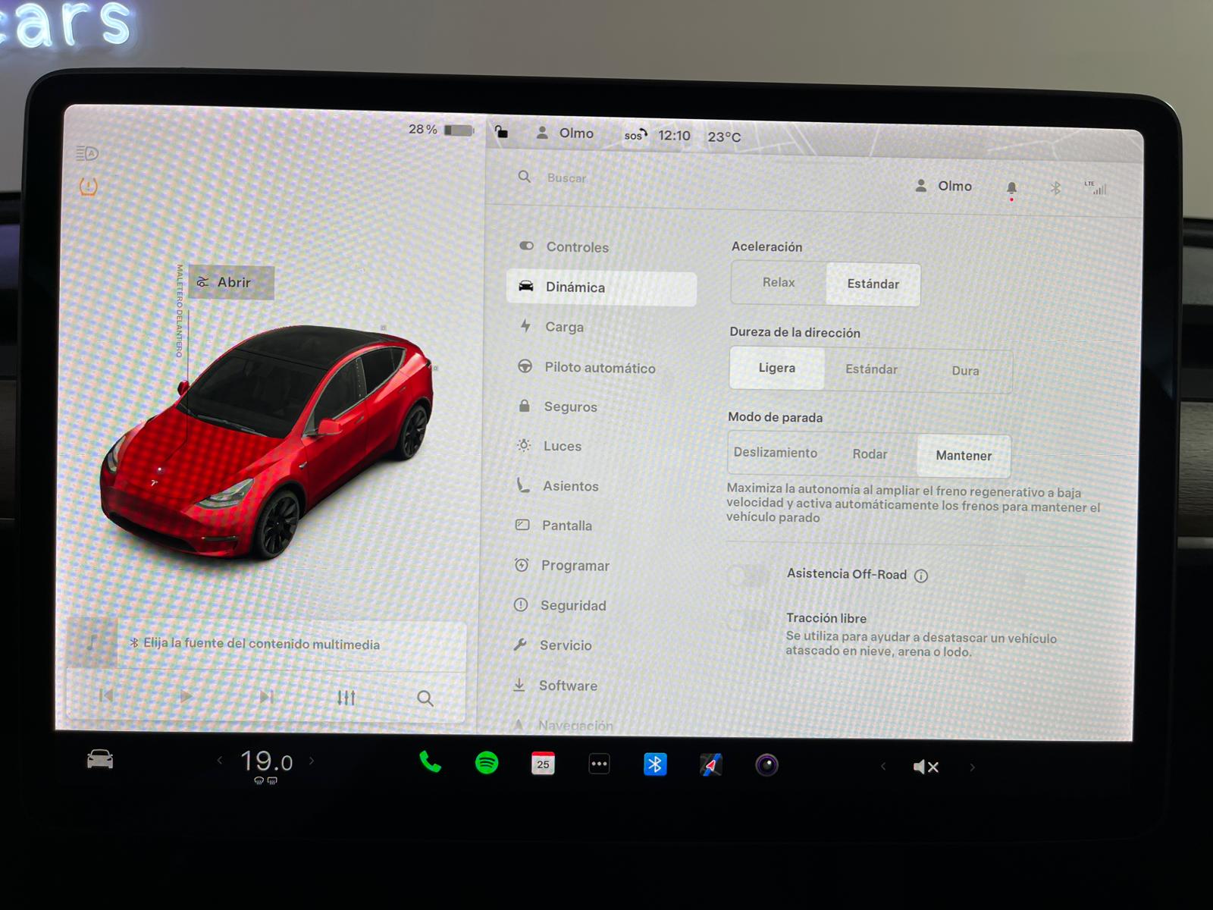Tap the notification bell icon
This screenshot has width=1213, height=910.
tap(1011, 188)
